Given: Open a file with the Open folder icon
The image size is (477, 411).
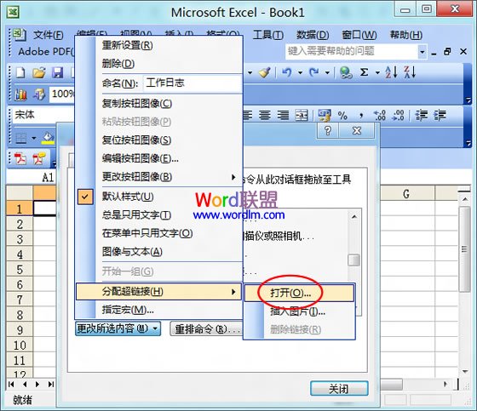Looking at the screenshot, I should 39,72.
